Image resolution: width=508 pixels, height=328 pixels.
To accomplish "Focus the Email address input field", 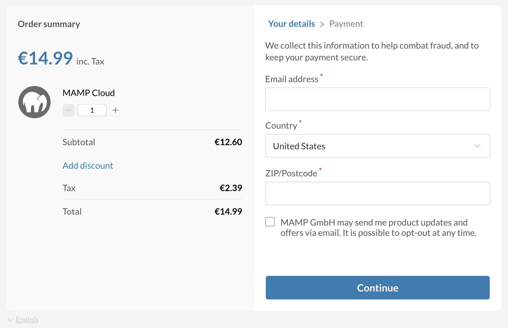I will (x=377, y=99).
